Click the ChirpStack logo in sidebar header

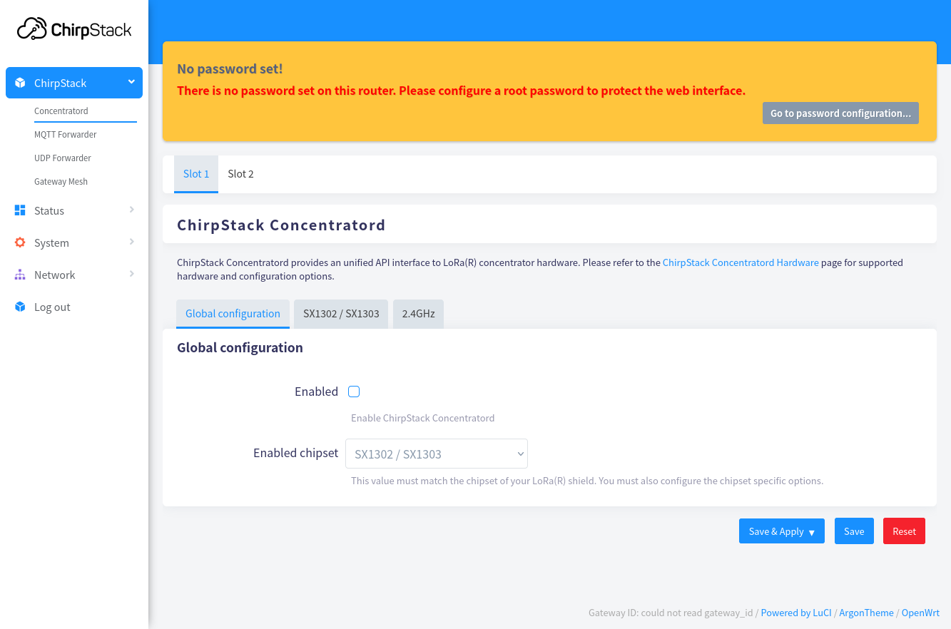74,29
